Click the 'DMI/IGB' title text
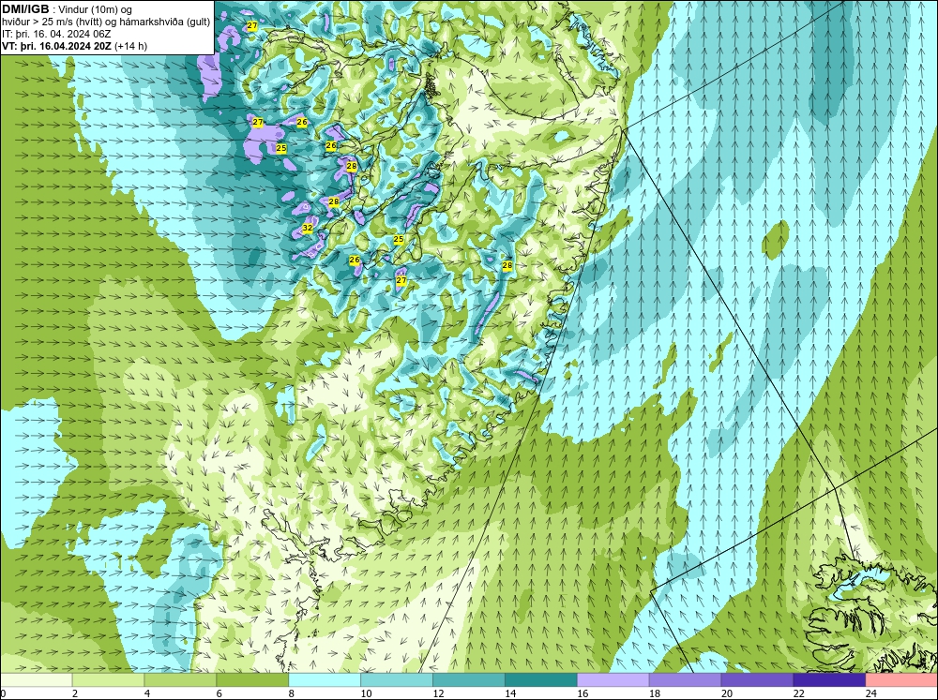Screen dimensions: 938x700 tap(25, 9)
